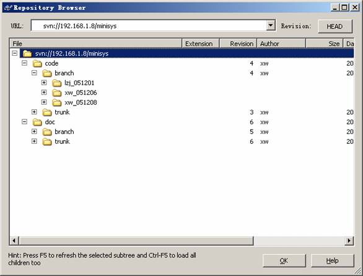Viewport: 363px width, 276px height.
Task: Click the xw_051208 folder icon
Action: (x=57, y=102)
